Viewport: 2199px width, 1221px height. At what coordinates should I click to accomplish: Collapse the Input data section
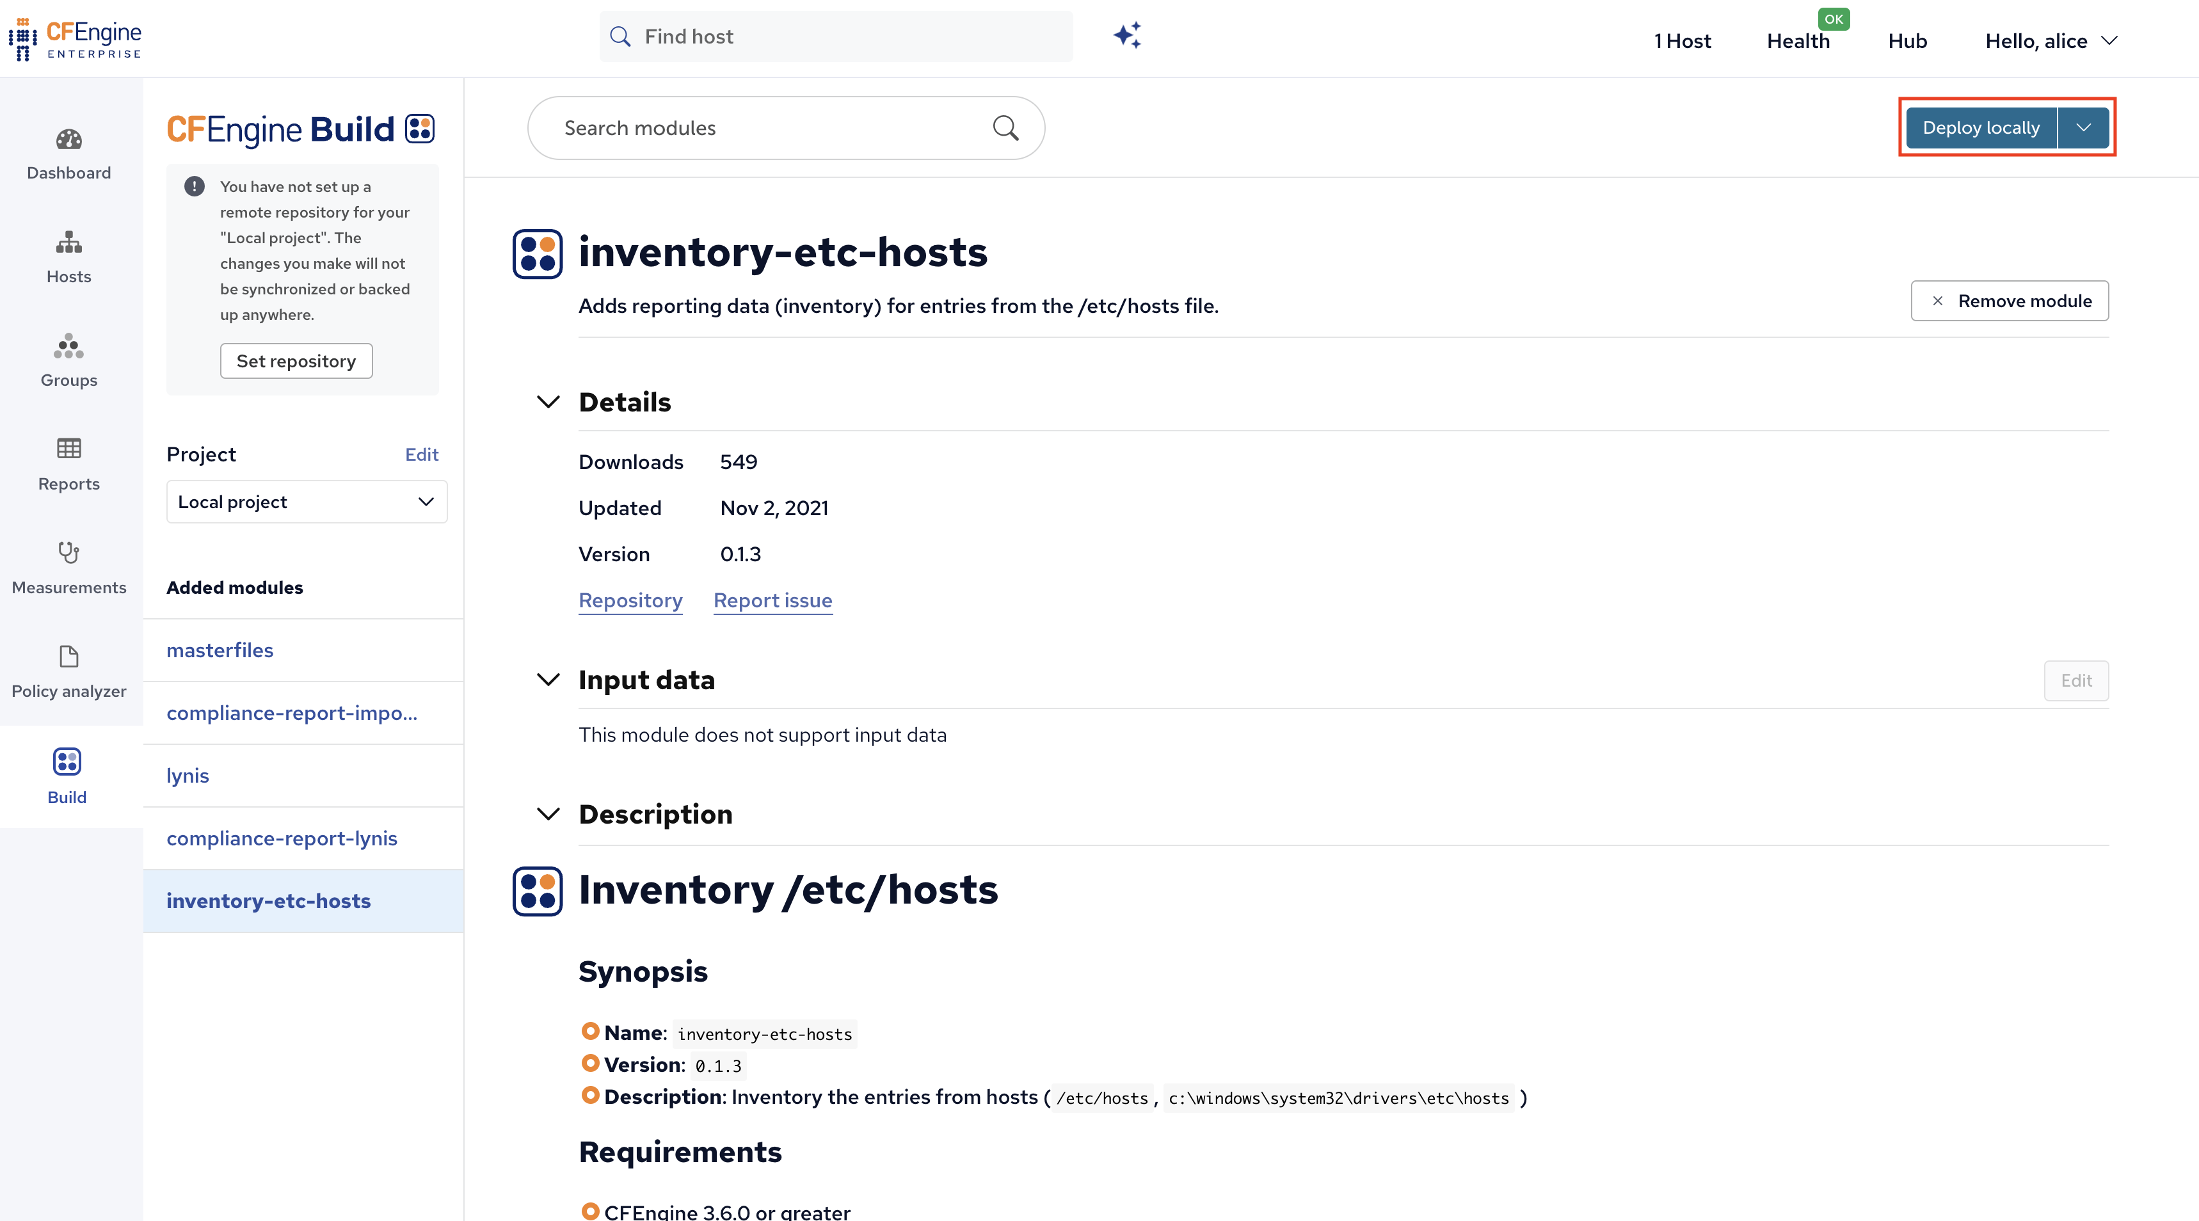pos(548,680)
